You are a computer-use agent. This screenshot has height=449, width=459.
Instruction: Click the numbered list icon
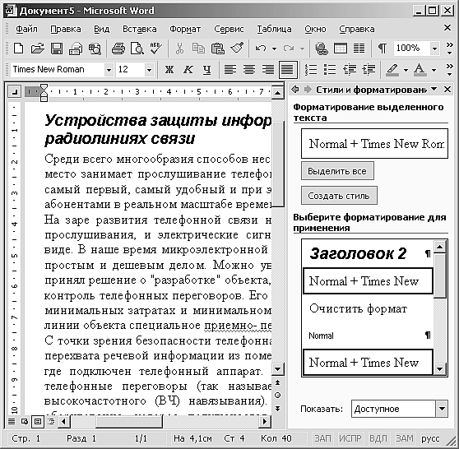[311, 70]
